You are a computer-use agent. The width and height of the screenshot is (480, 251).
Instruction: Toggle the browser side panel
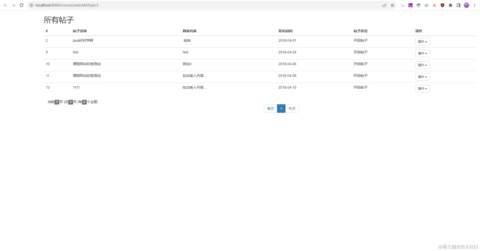click(458, 5)
